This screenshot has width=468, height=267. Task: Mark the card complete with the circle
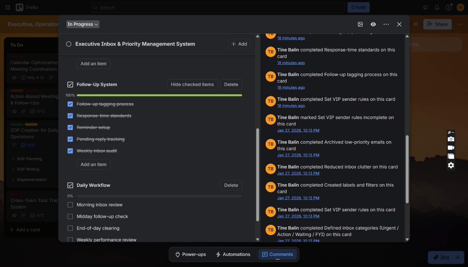(x=69, y=44)
